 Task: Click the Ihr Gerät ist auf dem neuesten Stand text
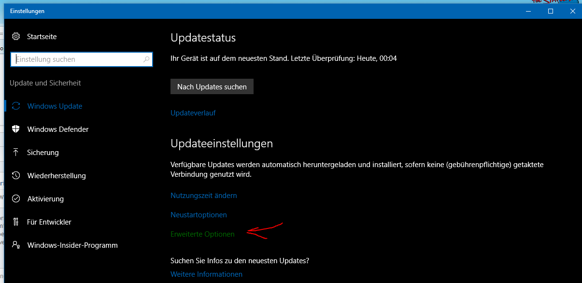coord(284,58)
